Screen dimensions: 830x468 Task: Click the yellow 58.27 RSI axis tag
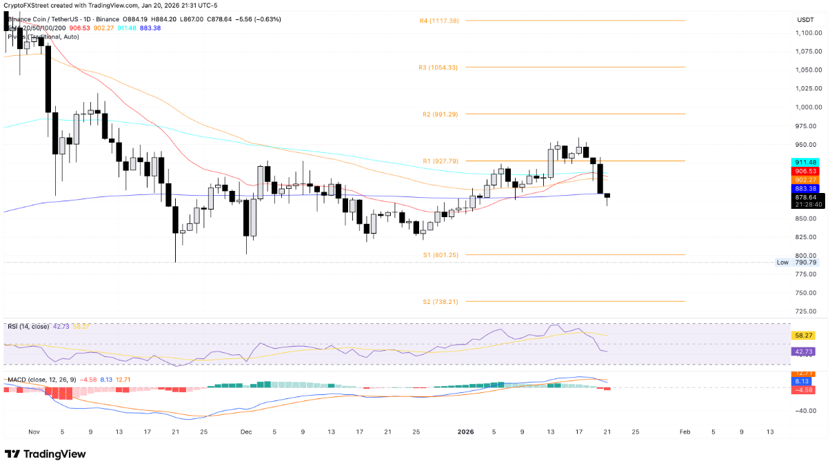click(x=804, y=334)
